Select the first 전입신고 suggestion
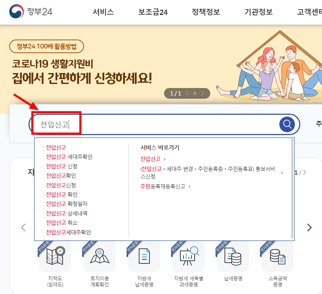322x294 pixels. pyautogui.click(x=56, y=148)
